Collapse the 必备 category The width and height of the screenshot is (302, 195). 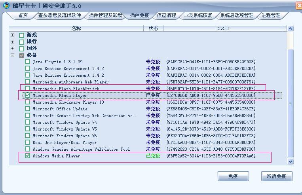click(x=13, y=55)
